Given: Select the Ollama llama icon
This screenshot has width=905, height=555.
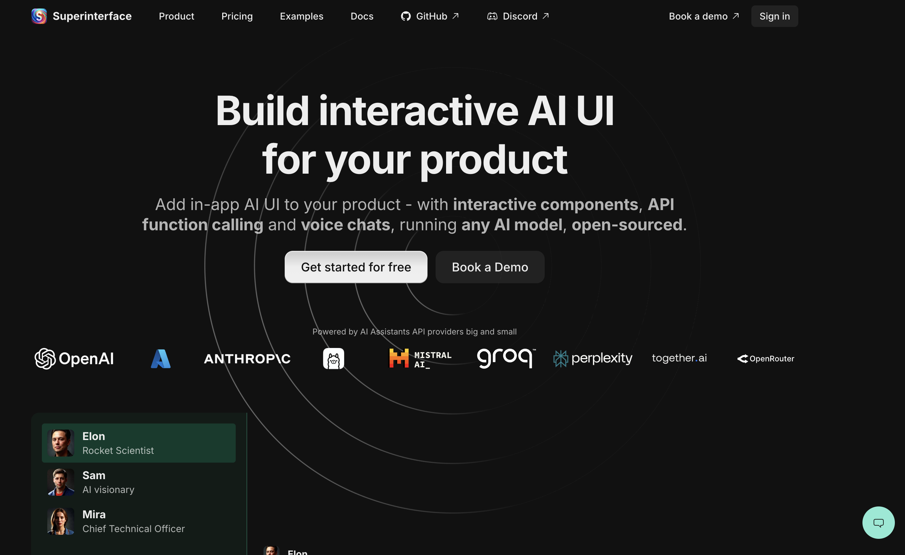Looking at the screenshot, I should [333, 359].
